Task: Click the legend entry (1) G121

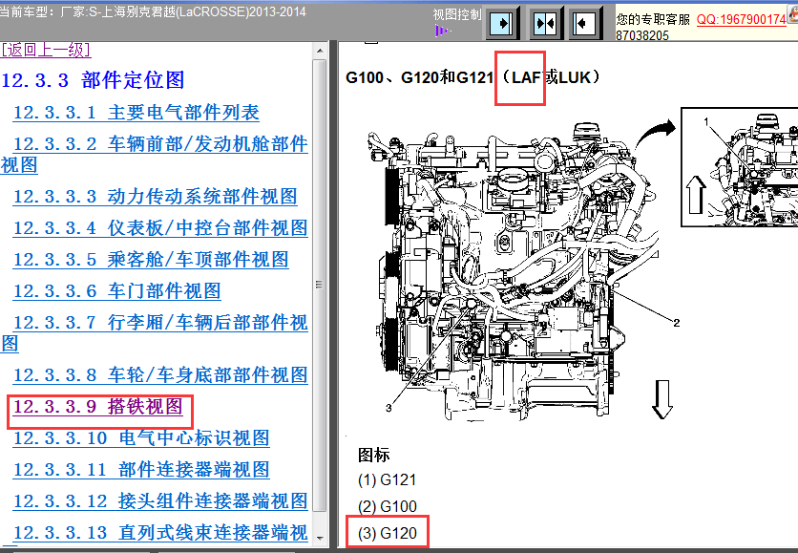Action: [x=388, y=480]
